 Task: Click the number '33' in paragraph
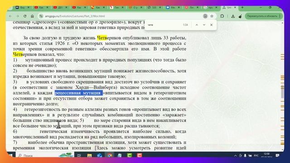tap(166, 38)
